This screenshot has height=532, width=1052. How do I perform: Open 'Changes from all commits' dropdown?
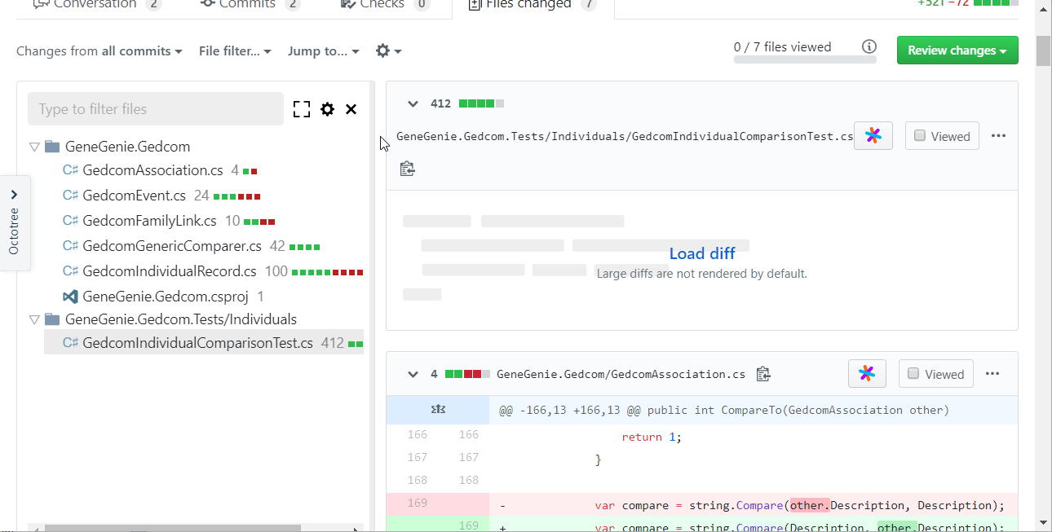[99, 51]
